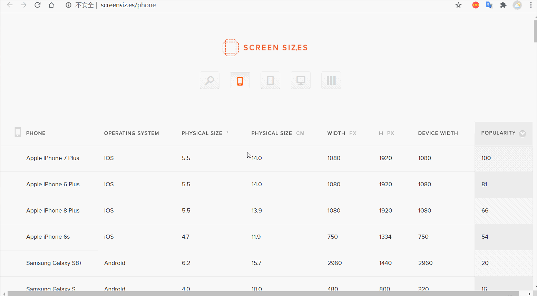The height and width of the screenshot is (296, 537).
Task: Sort table by Operating System column
Action: coord(131,133)
